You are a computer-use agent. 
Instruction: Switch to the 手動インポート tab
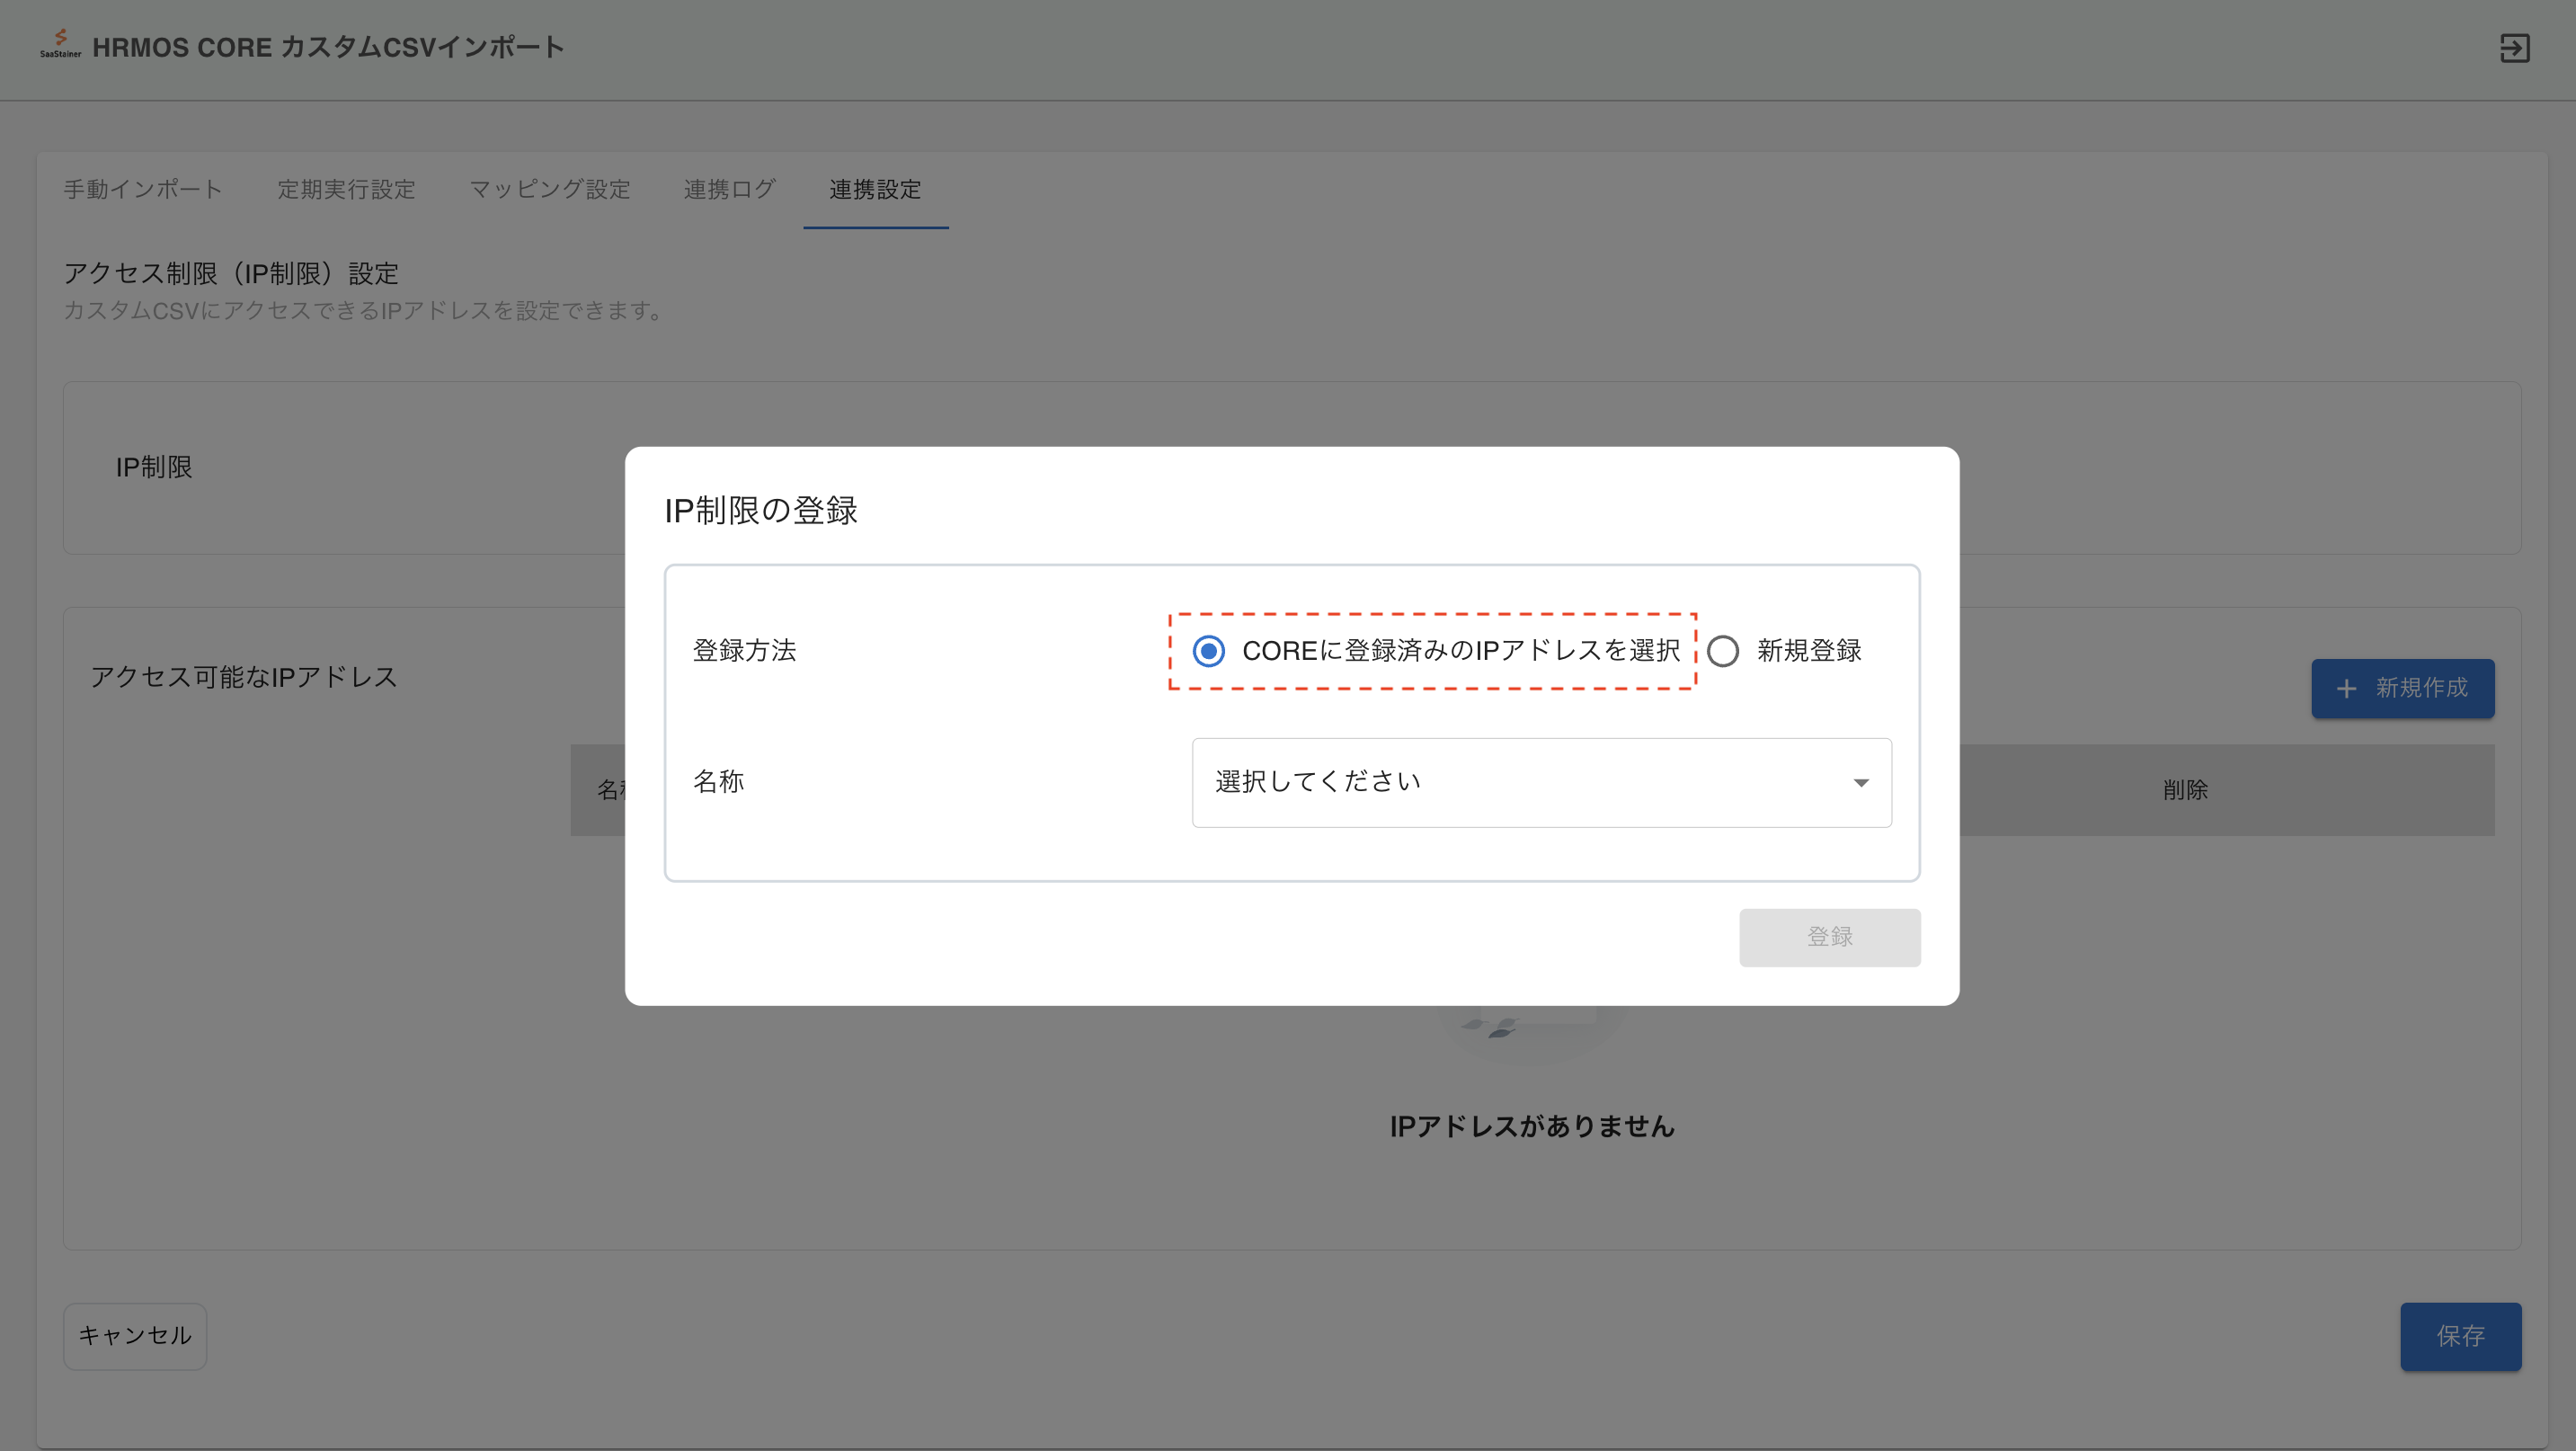coord(143,189)
